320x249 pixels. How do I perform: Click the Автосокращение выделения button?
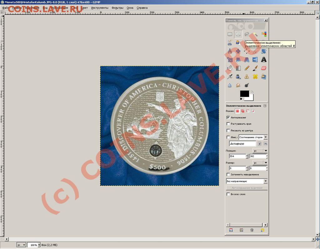coord(247,188)
